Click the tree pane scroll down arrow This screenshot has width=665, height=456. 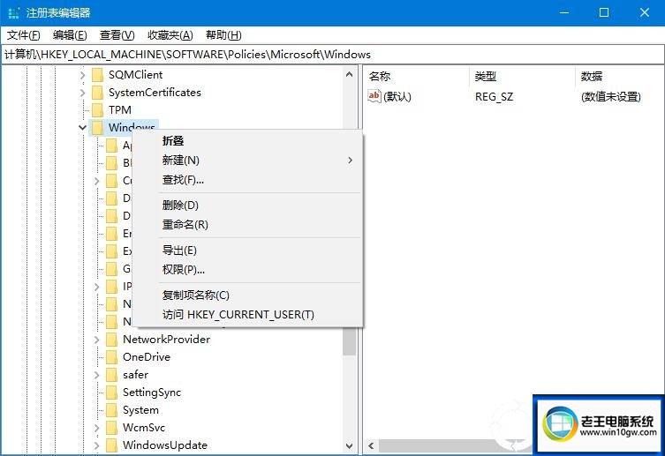[349, 445]
